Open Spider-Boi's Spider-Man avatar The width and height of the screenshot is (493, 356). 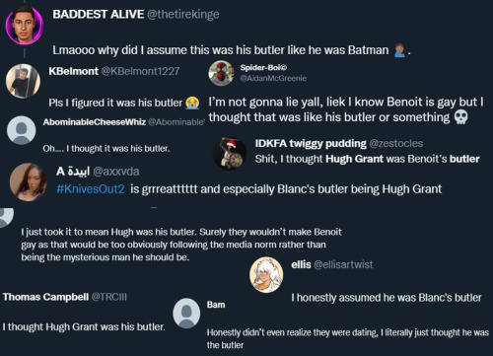tap(221, 73)
